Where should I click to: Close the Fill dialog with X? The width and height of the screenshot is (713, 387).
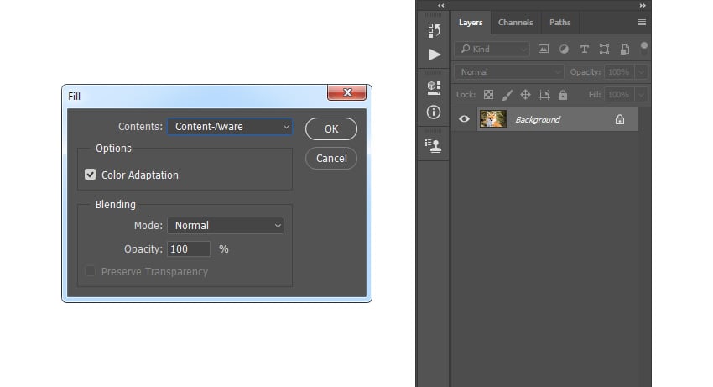347,92
